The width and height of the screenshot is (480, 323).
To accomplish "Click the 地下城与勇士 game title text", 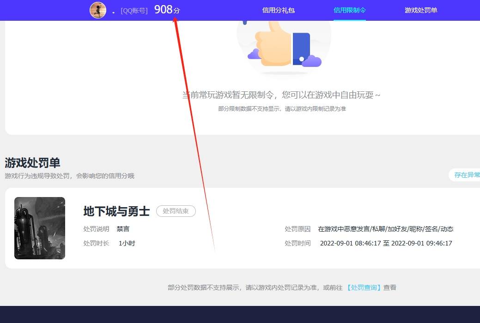I will 116,211.
